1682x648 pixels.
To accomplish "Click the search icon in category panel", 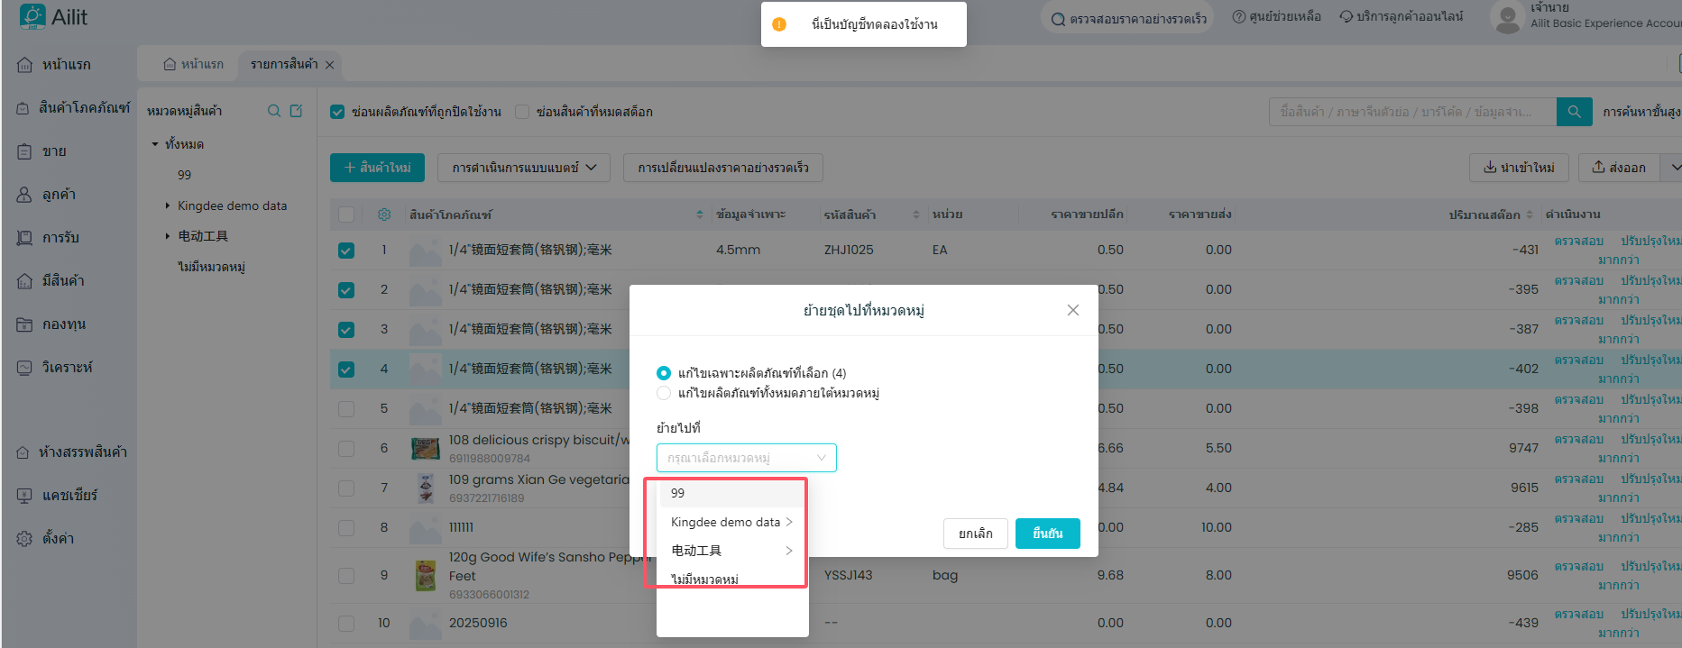I will pyautogui.click(x=274, y=111).
